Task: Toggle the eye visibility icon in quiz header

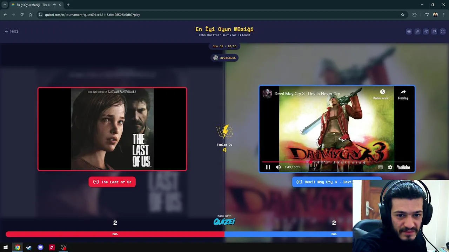Action: coord(409,31)
